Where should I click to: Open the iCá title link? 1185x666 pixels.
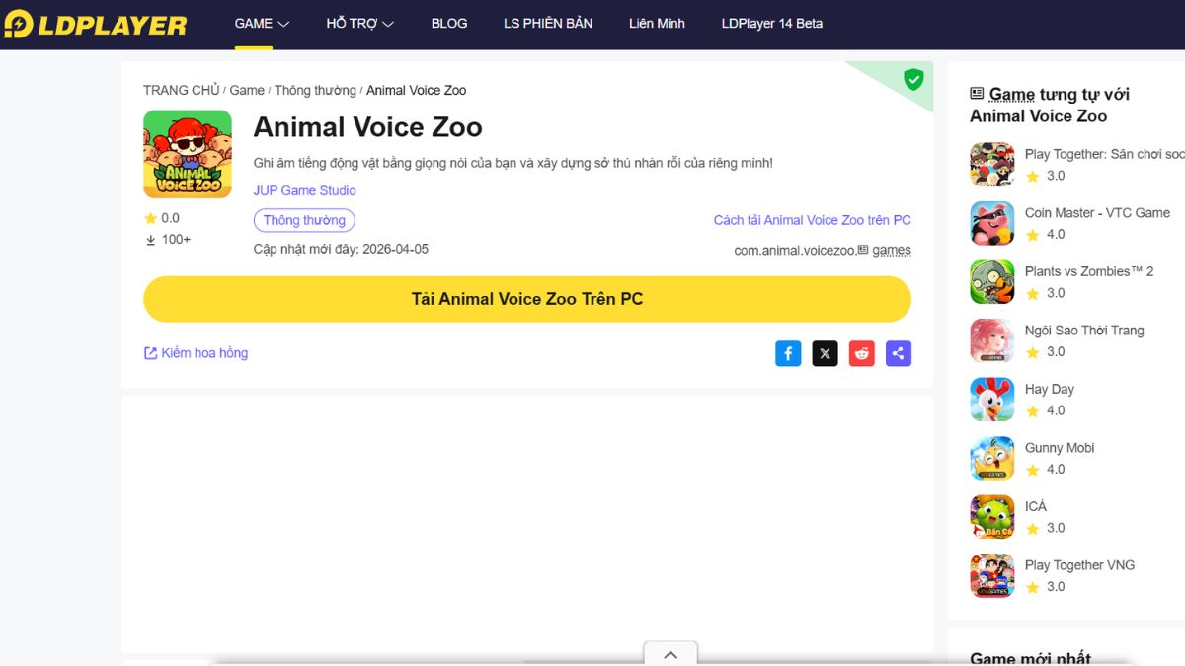[x=1036, y=506]
